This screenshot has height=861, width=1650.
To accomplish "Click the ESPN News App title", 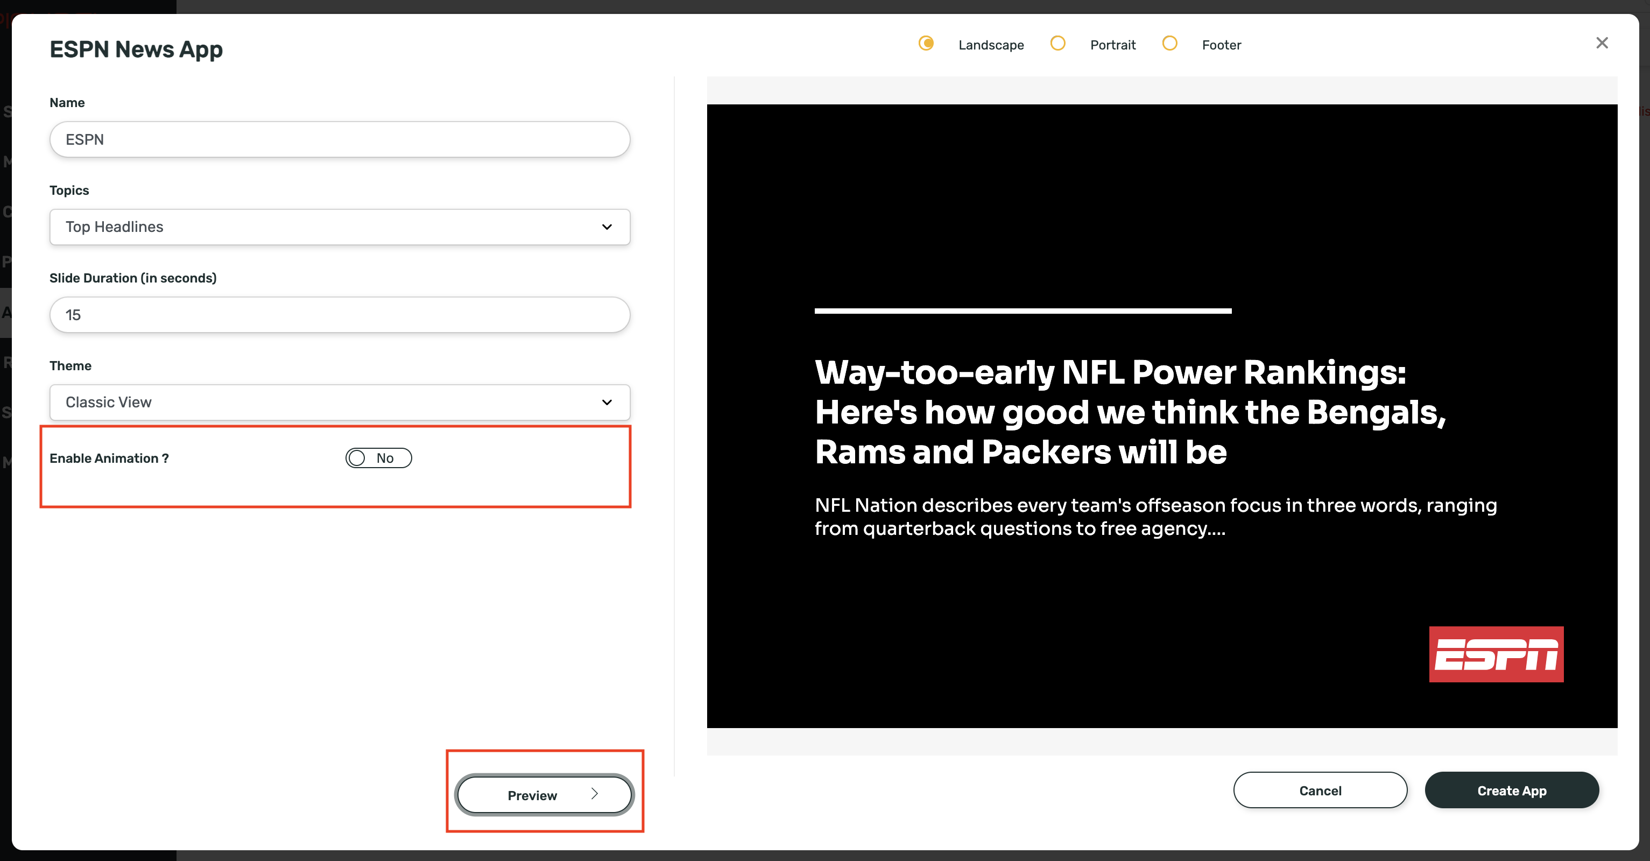I will (136, 50).
